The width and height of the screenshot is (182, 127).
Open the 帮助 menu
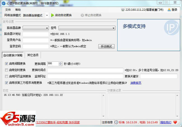tap(18, 10)
